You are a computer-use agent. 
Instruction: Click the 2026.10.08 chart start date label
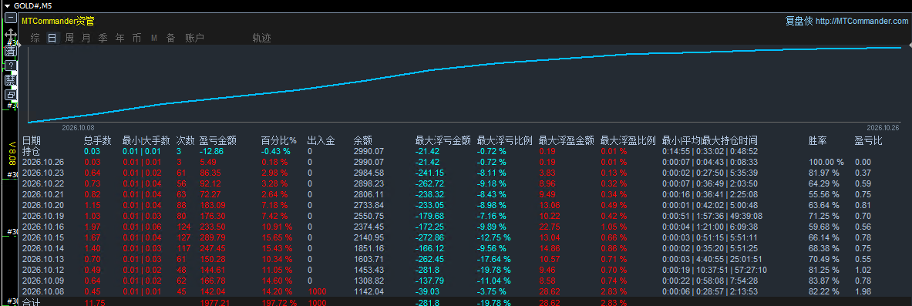pyautogui.click(x=78, y=127)
